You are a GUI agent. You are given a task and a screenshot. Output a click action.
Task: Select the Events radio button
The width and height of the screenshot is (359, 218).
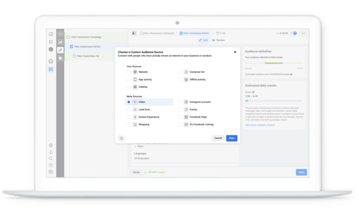tap(179, 109)
